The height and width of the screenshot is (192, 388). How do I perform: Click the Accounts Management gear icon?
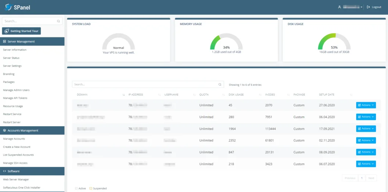[x=5, y=130]
